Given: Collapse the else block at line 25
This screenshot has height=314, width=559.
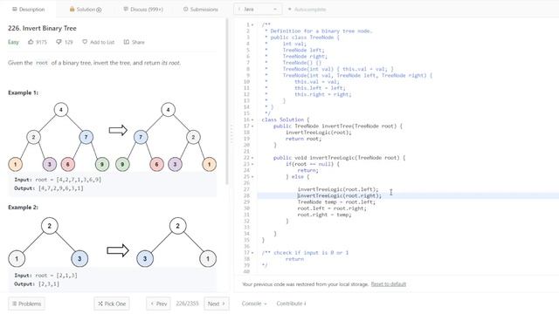Looking at the screenshot, I should click(252, 177).
